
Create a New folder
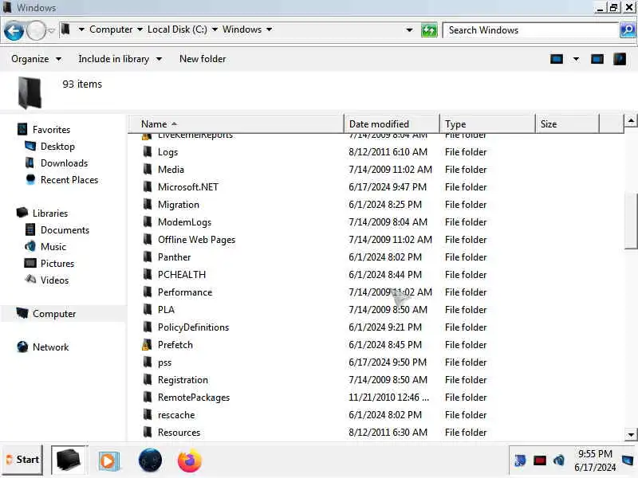[203, 59]
